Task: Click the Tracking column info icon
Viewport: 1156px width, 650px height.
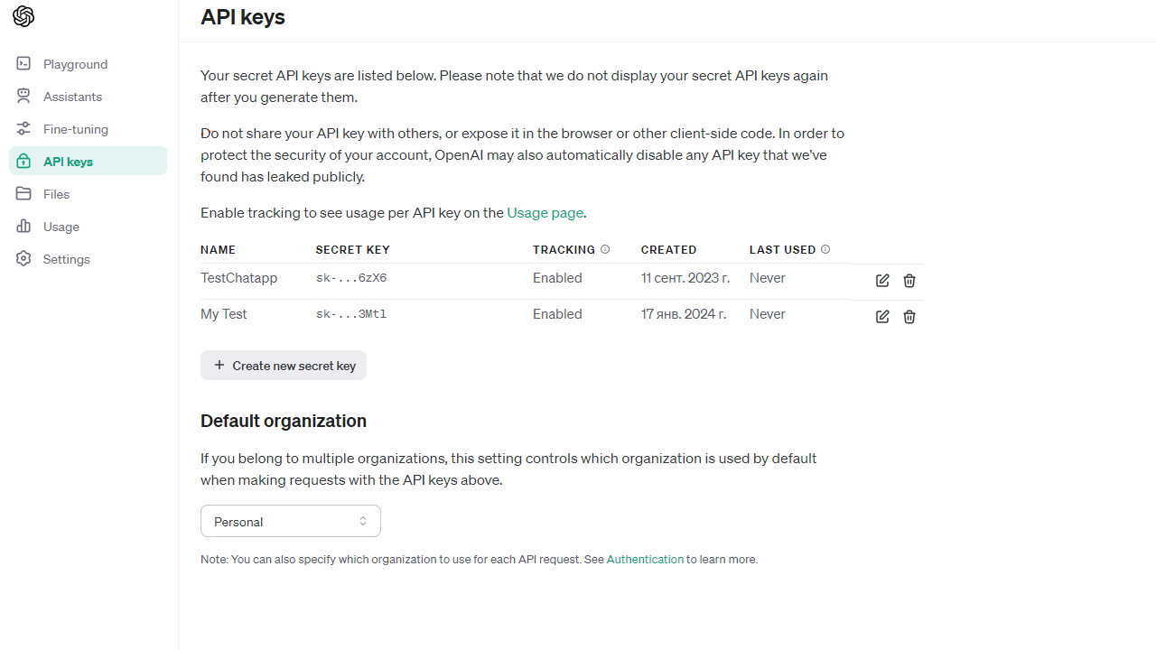Action: (x=605, y=249)
